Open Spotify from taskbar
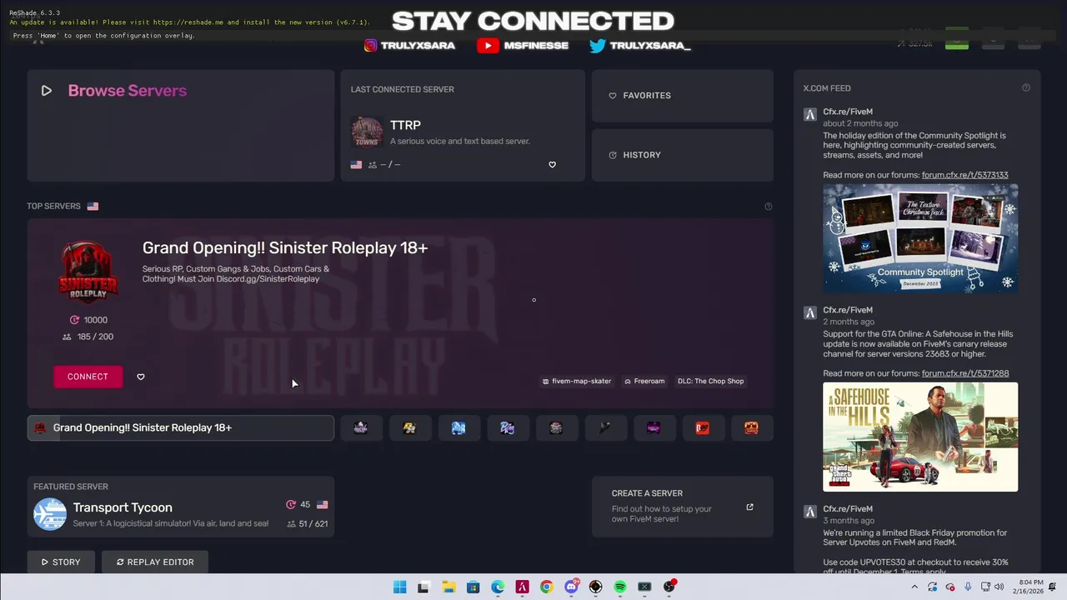The height and width of the screenshot is (600, 1067). 620,587
